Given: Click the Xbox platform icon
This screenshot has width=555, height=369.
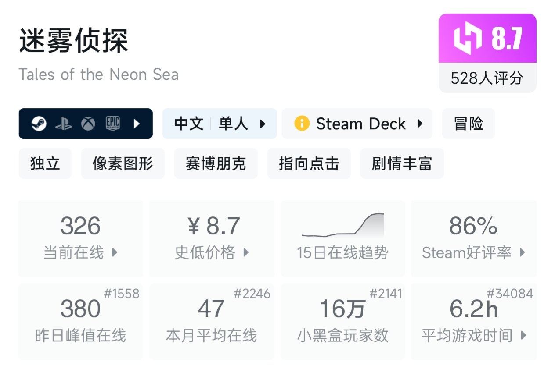Looking at the screenshot, I should (88, 124).
